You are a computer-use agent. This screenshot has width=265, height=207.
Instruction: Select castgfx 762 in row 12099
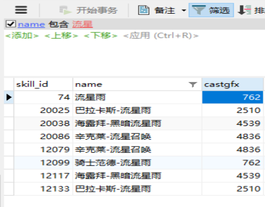point(233,163)
